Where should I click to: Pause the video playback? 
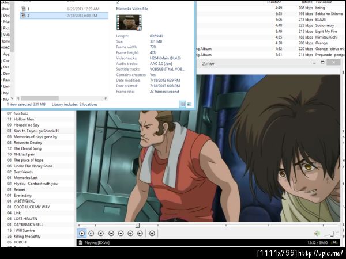[x=91, y=233]
